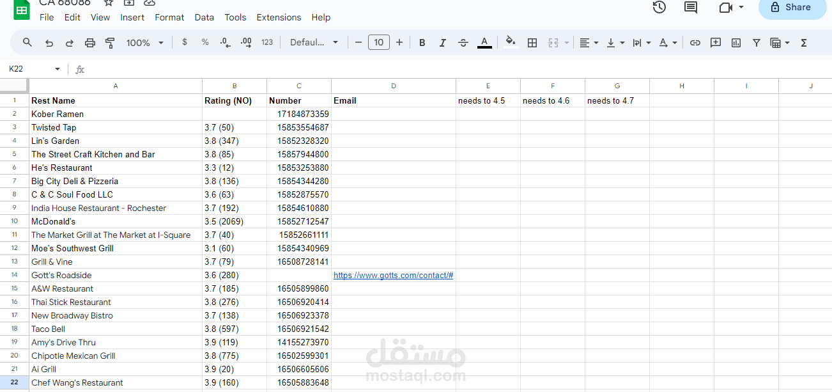Select column D header
The height and width of the screenshot is (392, 832).
[x=394, y=86]
